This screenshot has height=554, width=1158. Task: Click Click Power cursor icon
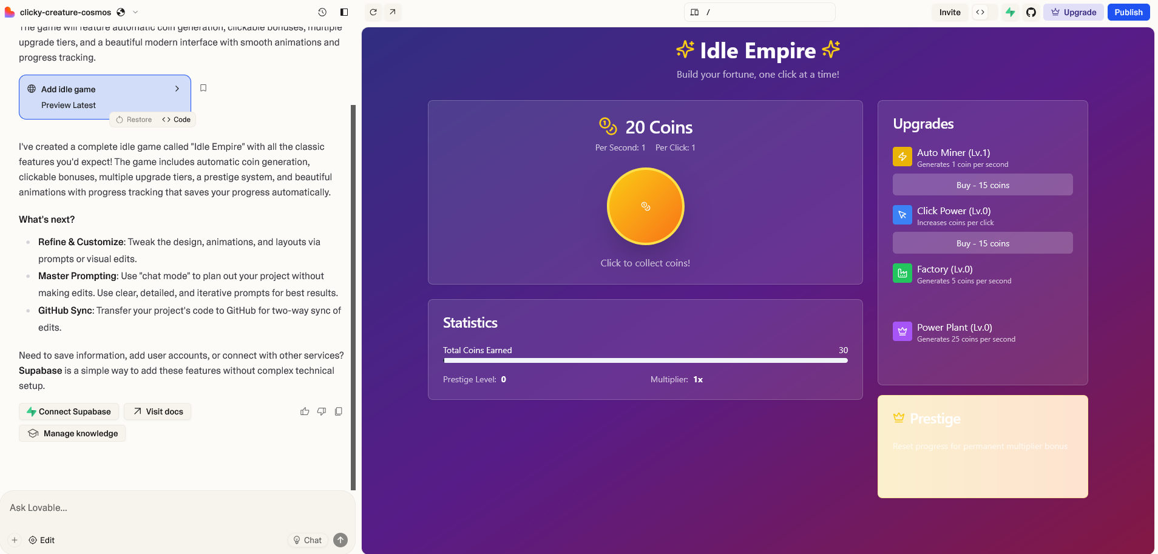pos(902,215)
